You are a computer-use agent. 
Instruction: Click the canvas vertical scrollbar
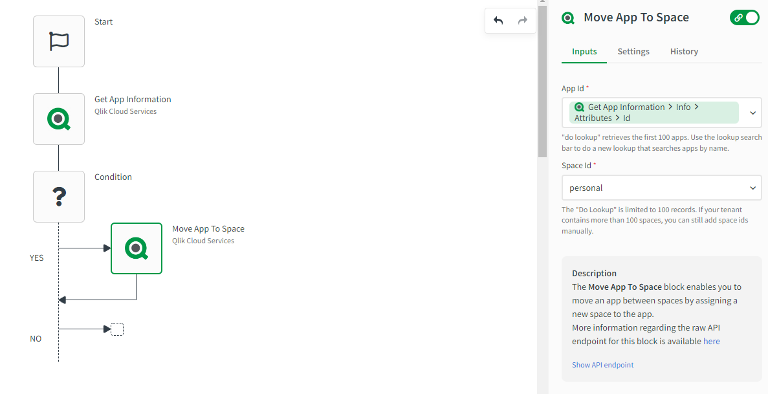[x=542, y=78]
